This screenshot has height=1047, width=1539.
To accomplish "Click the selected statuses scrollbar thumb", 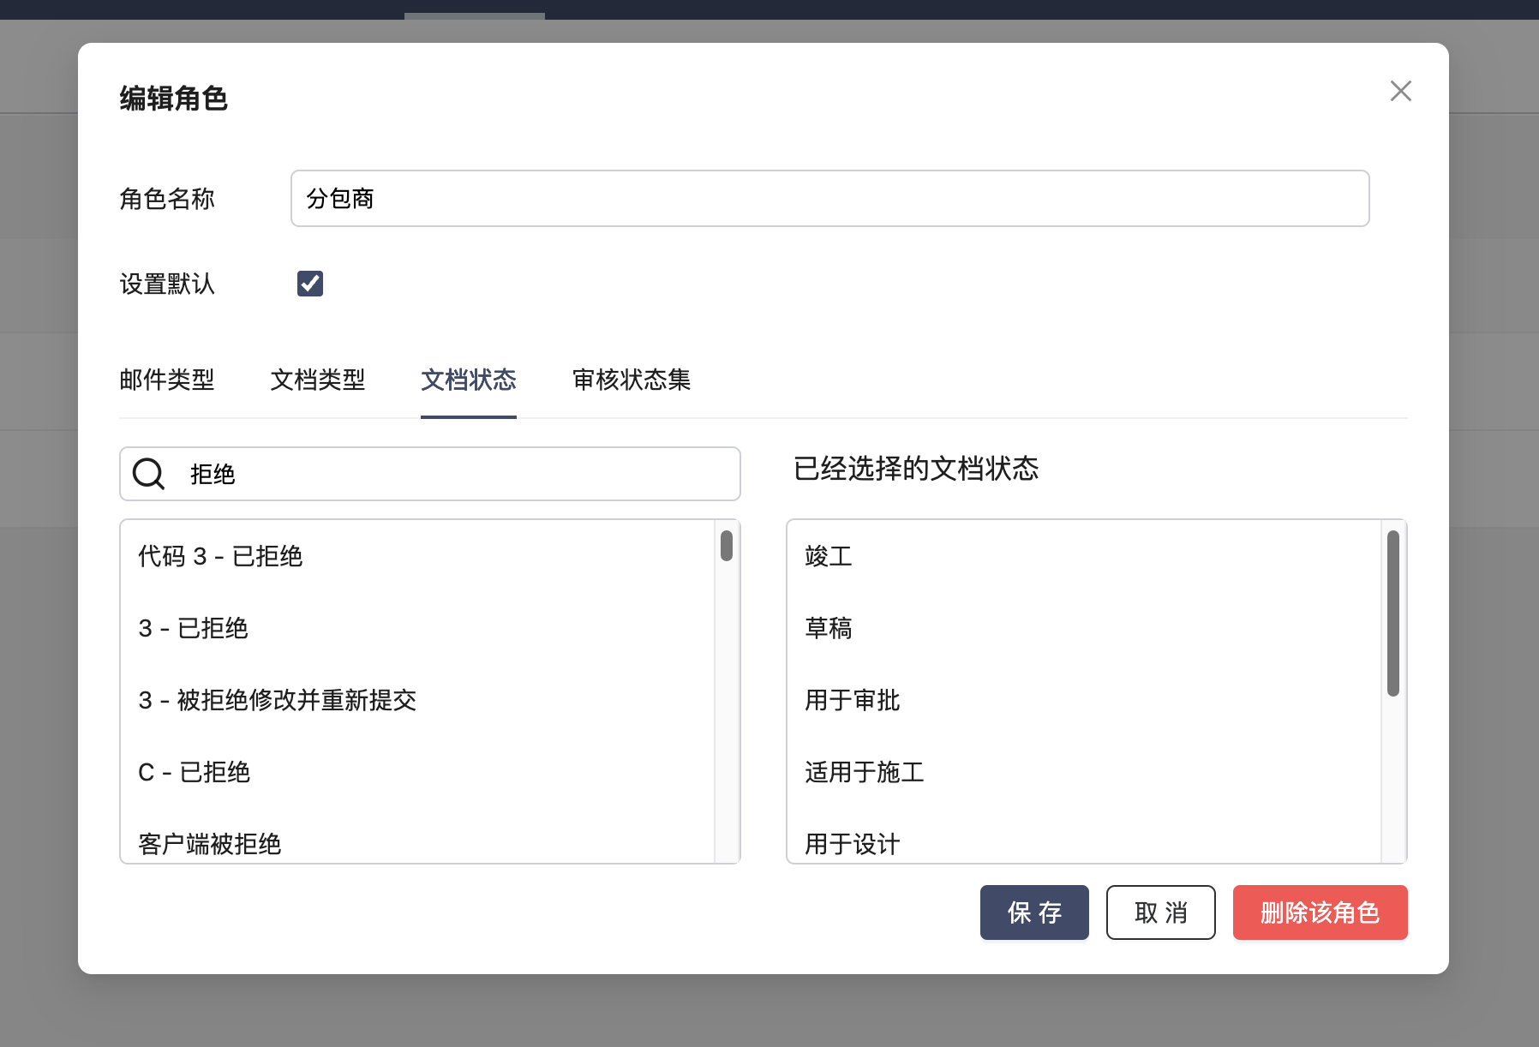I will pyautogui.click(x=1392, y=613).
